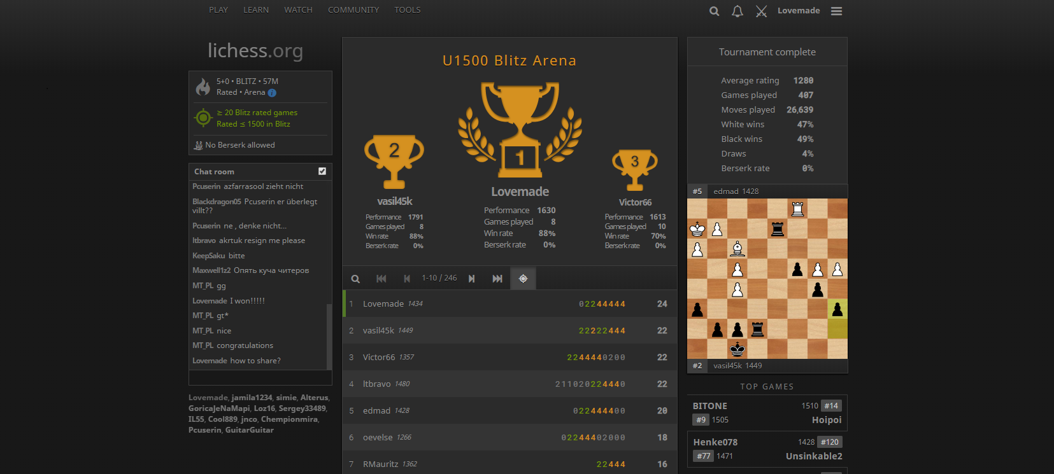The image size is (1054, 474).
Task: Open the notifications bell
Action: [737, 11]
